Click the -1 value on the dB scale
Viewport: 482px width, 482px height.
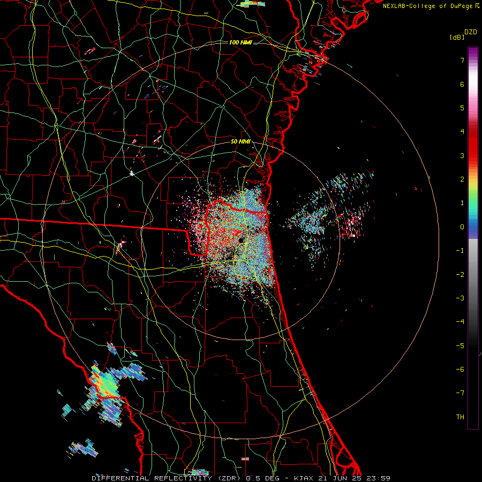[x=460, y=251]
